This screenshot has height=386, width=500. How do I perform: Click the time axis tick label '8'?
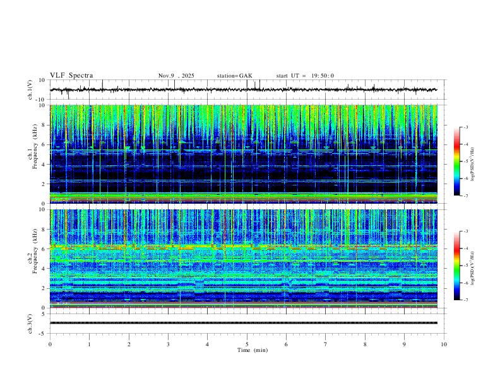[x=365, y=344]
